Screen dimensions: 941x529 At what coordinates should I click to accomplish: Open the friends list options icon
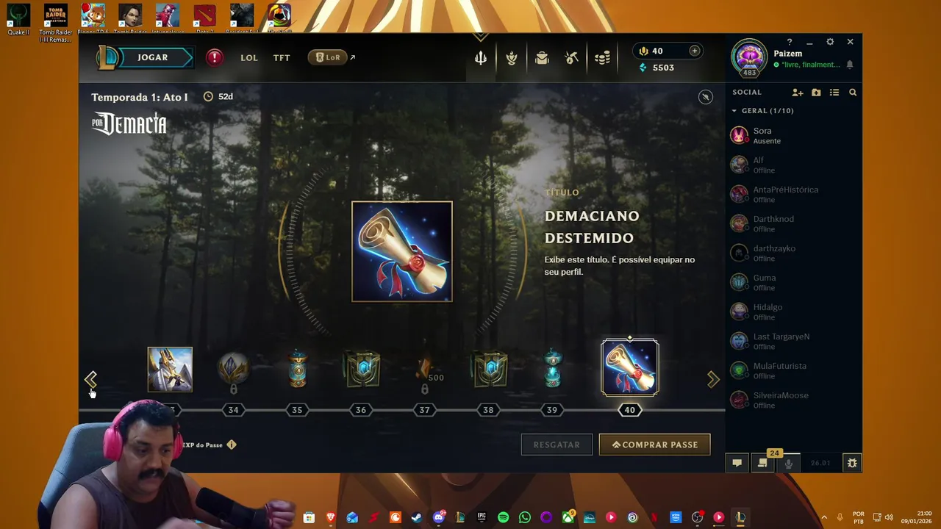coord(834,93)
